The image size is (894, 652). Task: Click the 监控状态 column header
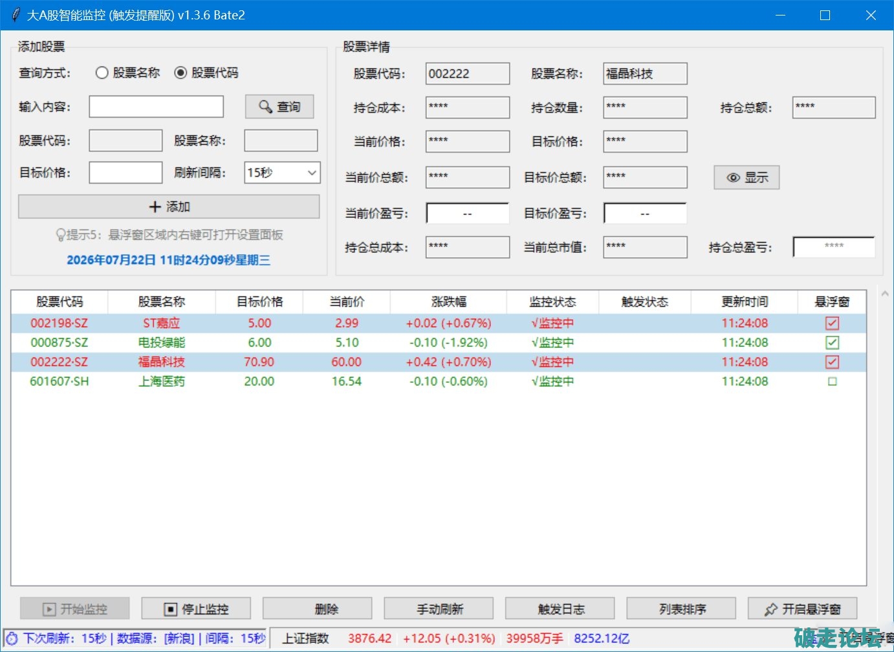[552, 302]
